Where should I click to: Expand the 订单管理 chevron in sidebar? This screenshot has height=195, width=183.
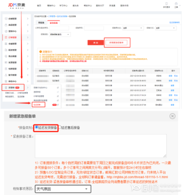(x=28, y=38)
